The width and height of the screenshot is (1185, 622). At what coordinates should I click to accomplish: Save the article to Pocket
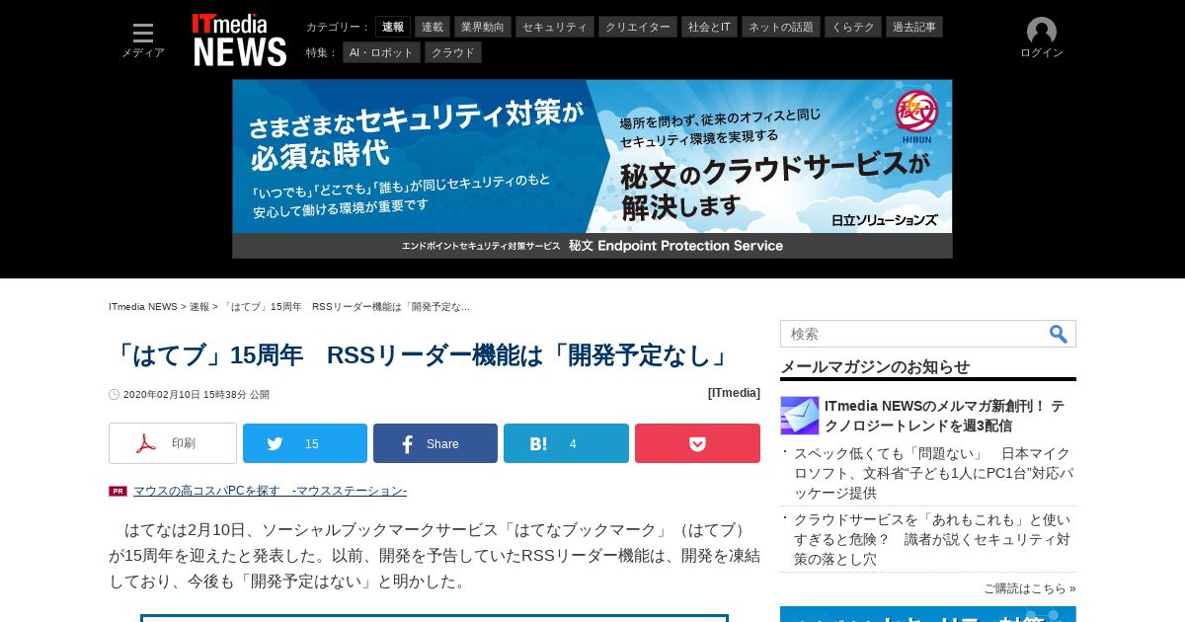click(x=697, y=443)
